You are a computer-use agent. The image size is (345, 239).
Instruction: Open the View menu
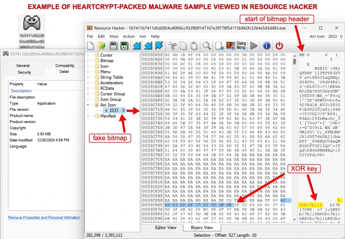[x=114, y=37]
